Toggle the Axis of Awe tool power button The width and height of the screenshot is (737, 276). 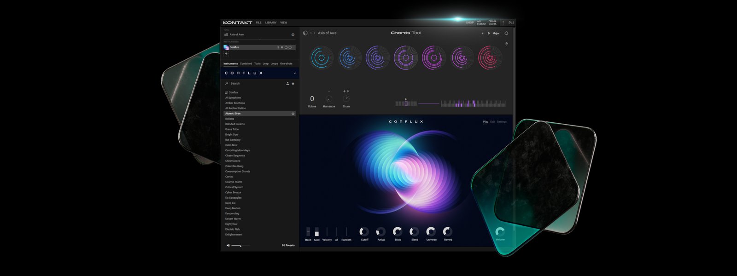293,34
